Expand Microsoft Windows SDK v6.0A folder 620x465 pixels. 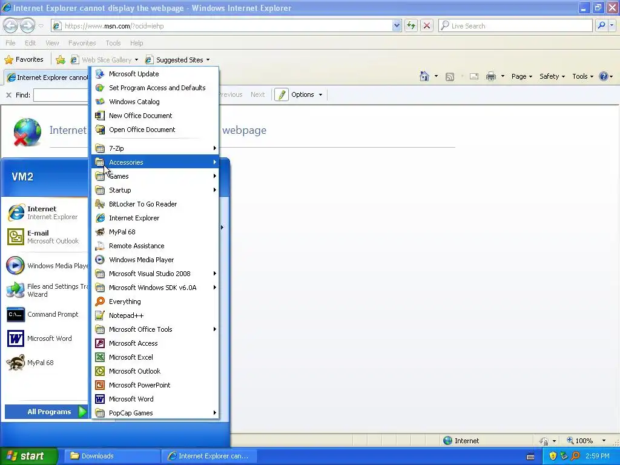tap(155, 288)
